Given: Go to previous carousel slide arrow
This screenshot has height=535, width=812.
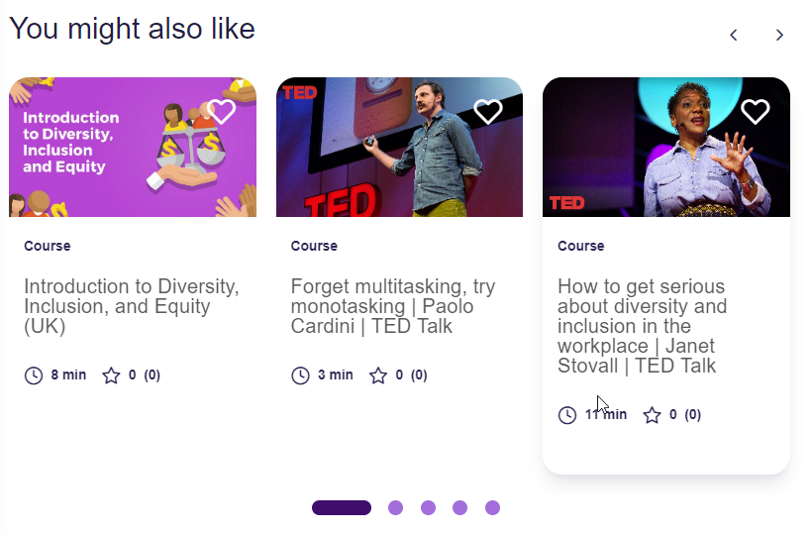Looking at the screenshot, I should (x=734, y=36).
